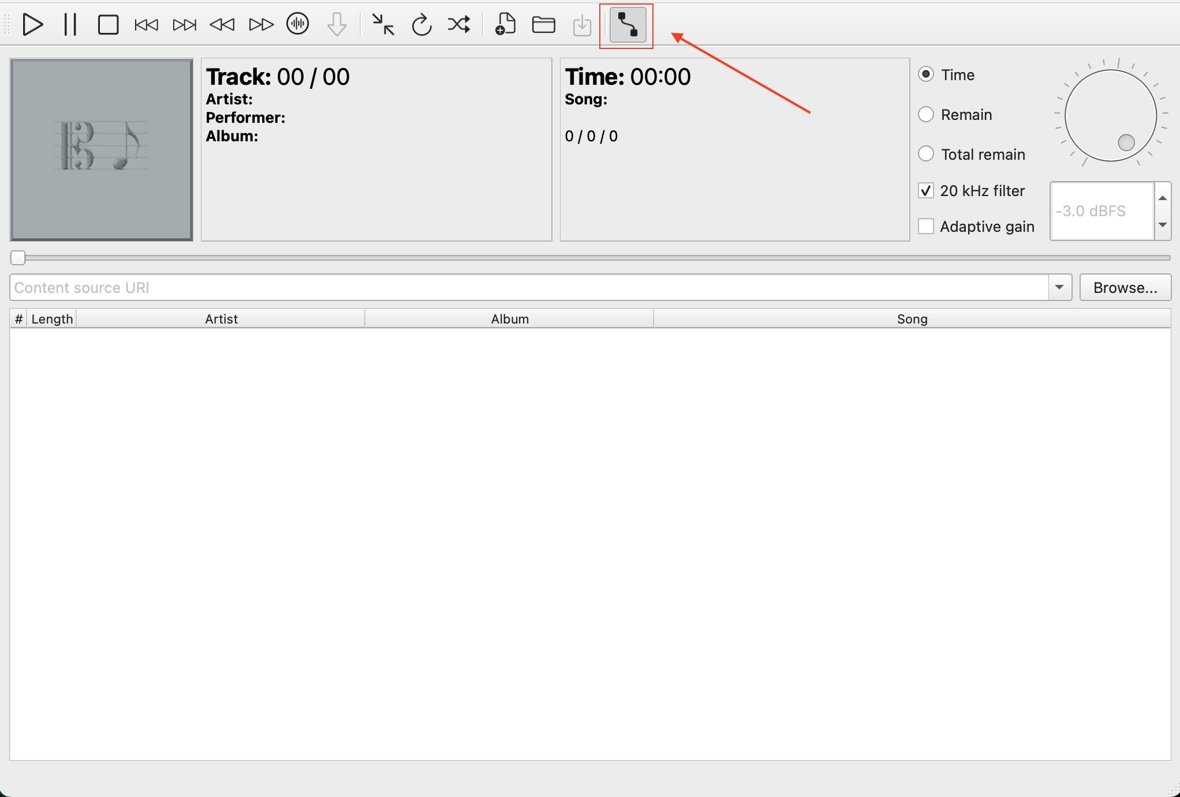Skip to the next track

click(184, 25)
